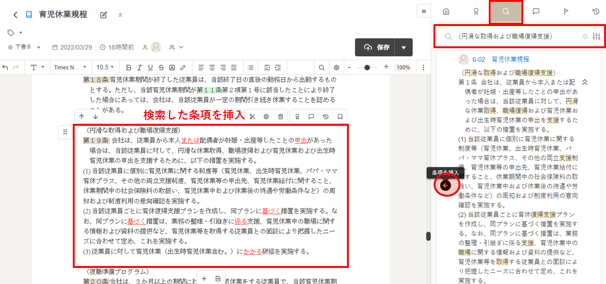Move clause up with up arrow
Image resolution: width=606 pixels, height=284 pixels.
(82, 117)
